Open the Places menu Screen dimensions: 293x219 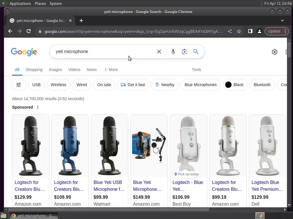tap(40, 3)
